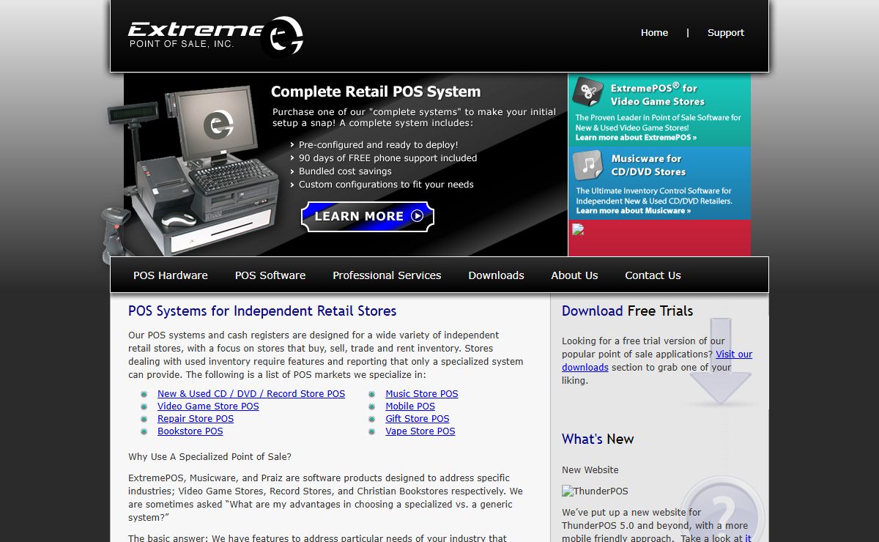The image size is (879, 542).
Task: Click 'Custom configurations to fit your needs' bullet
Action: pos(386,185)
